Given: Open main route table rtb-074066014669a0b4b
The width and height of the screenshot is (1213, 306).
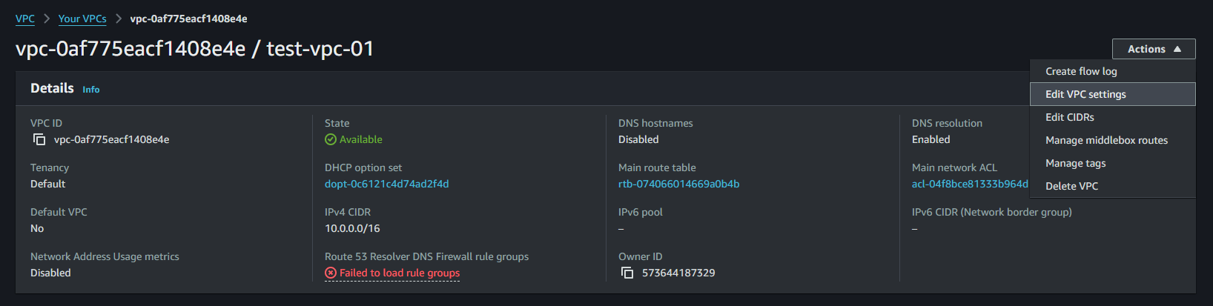Looking at the screenshot, I should point(678,184).
